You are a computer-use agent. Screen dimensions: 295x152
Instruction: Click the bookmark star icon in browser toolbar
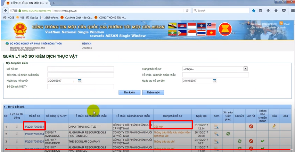pos(254,11)
